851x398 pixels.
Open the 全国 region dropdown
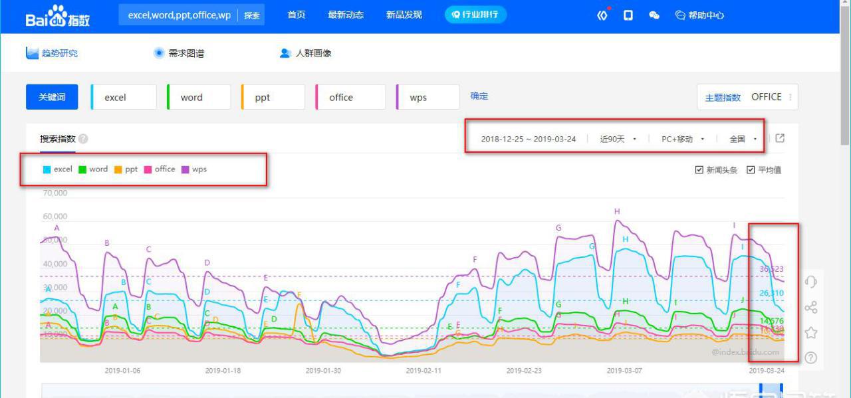743,139
